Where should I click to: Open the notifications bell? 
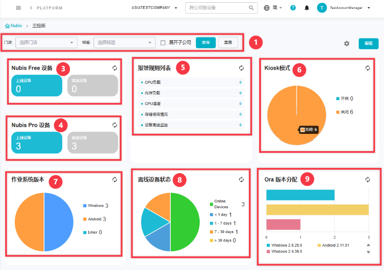(307, 8)
